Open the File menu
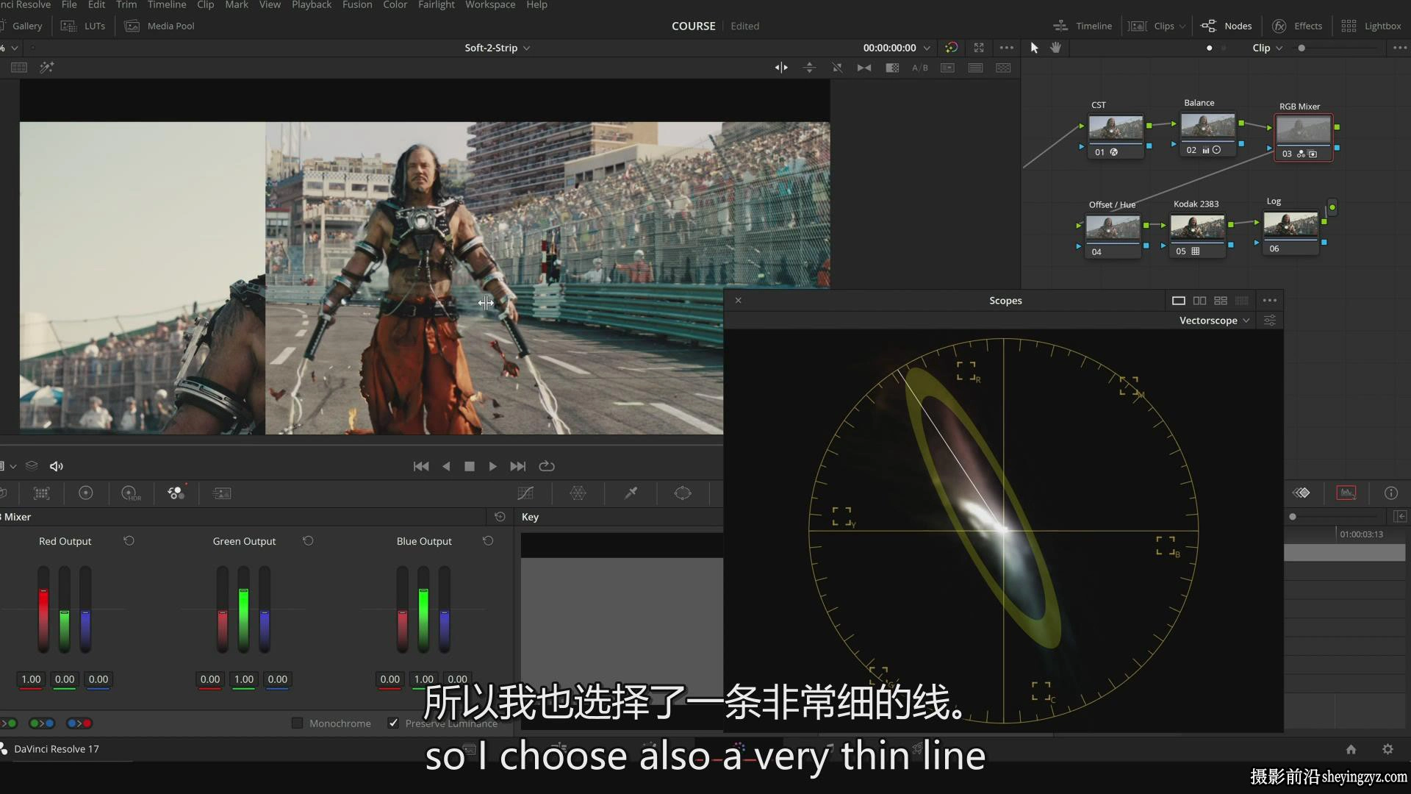 tap(69, 5)
